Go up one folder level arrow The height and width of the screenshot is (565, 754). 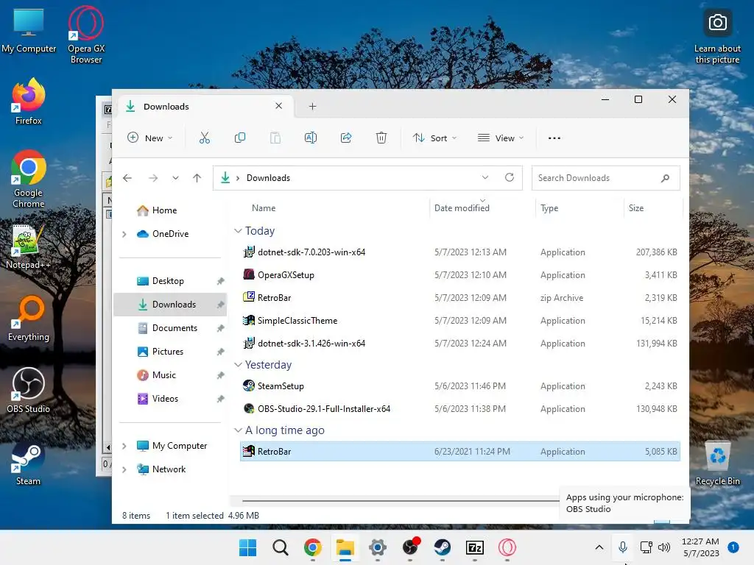(197, 178)
